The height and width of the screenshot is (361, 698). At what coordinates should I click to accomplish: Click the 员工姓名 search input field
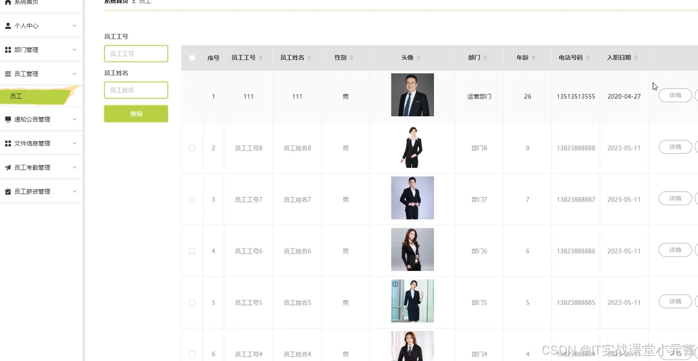point(137,90)
